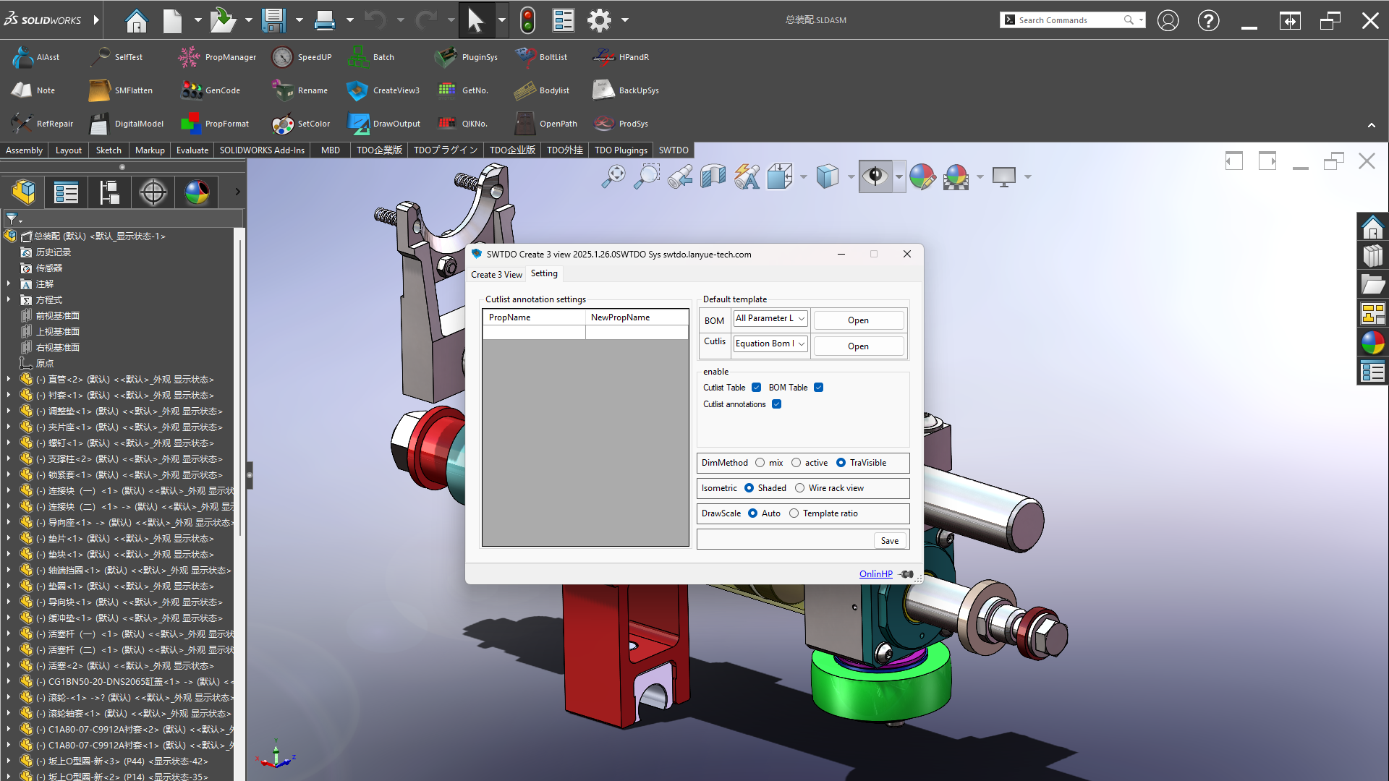Open the OnlinHP link

[875, 574]
